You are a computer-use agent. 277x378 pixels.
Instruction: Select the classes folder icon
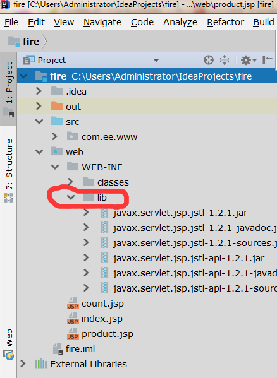point(89,182)
